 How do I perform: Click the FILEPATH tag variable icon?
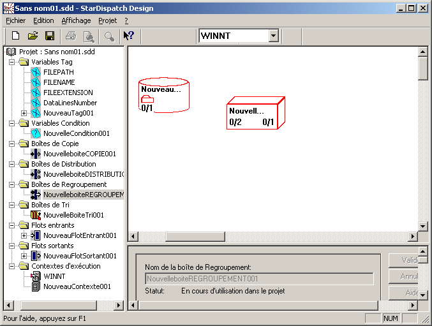[x=36, y=72]
